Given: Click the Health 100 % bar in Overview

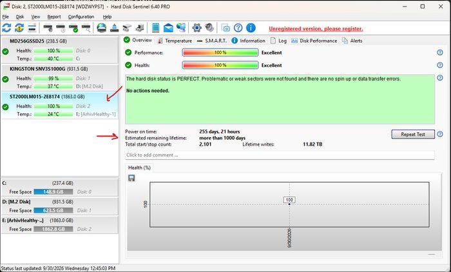Looking at the screenshot, I should tap(220, 65).
